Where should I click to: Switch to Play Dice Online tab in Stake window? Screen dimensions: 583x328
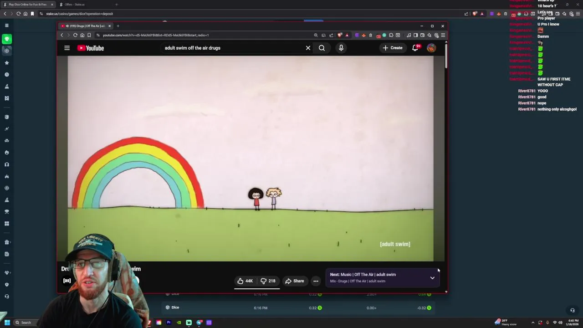coord(28,5)
